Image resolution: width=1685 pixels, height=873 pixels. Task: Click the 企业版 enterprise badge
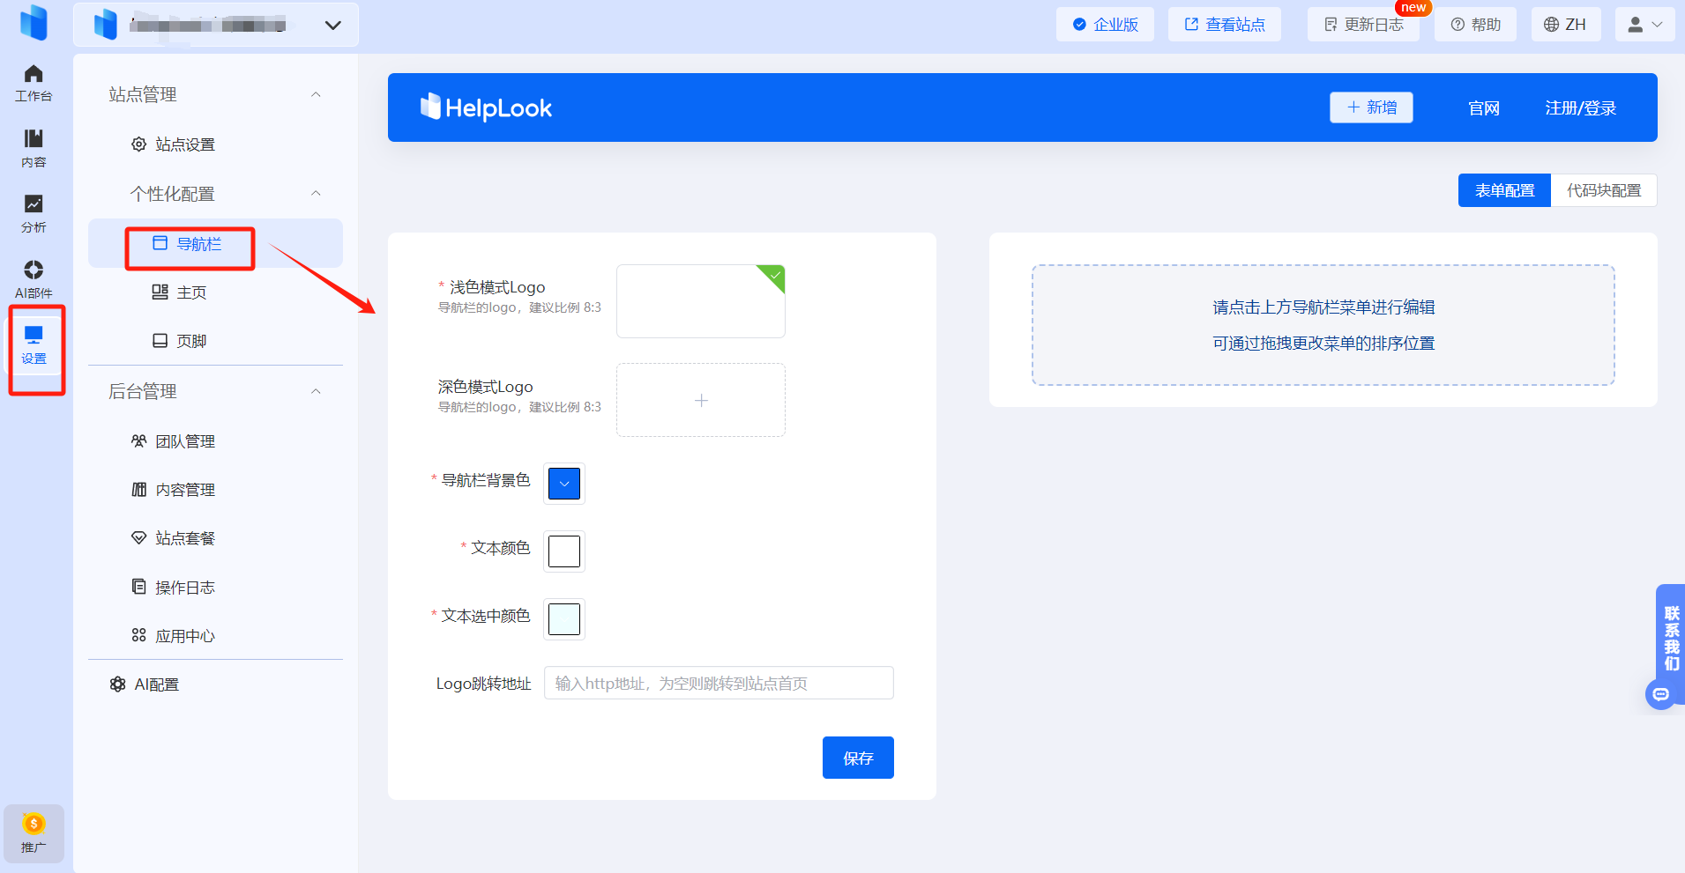pos(1106,25)
